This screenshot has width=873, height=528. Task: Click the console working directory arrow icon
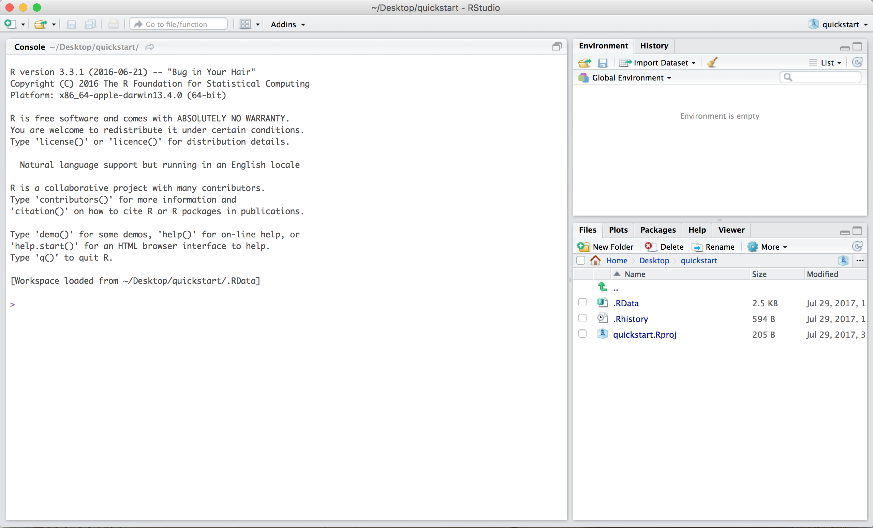(x=150, y=47)
